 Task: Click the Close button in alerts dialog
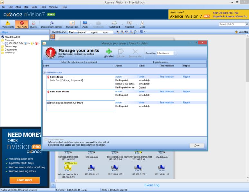coord(197,145)
